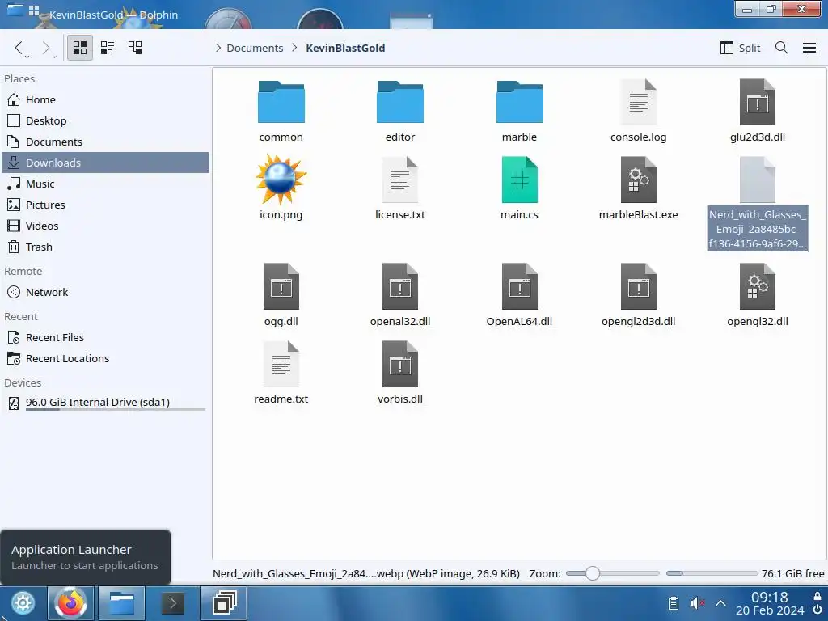Open Trash in Places
This screenshot has width=828, height=621.
[x=105, y=247]
